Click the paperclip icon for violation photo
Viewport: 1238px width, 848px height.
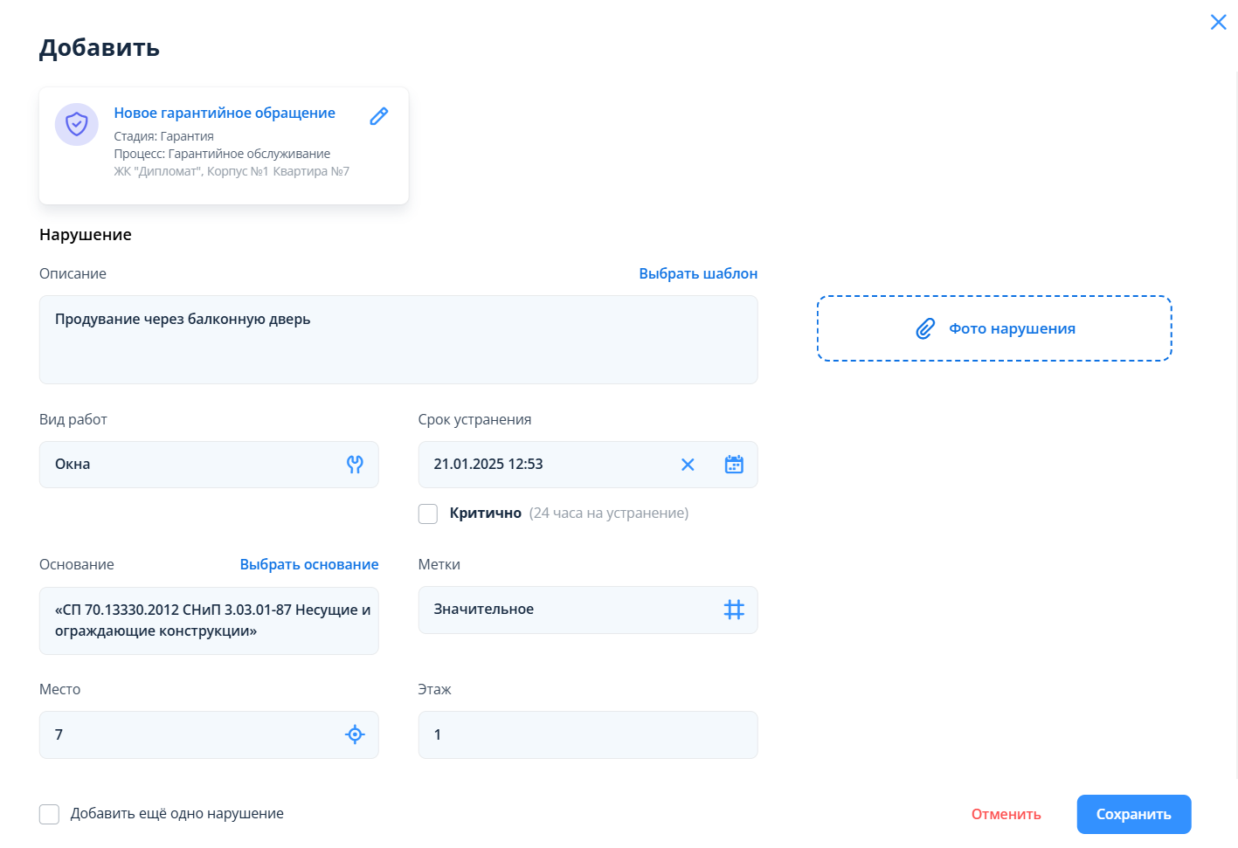pyautogui.click(x=925, y=328)
